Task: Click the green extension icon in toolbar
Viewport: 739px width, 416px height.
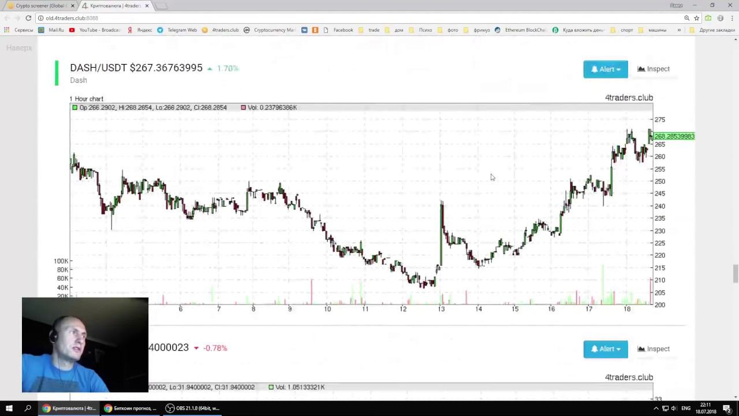Action: click(x=708, y=18)
